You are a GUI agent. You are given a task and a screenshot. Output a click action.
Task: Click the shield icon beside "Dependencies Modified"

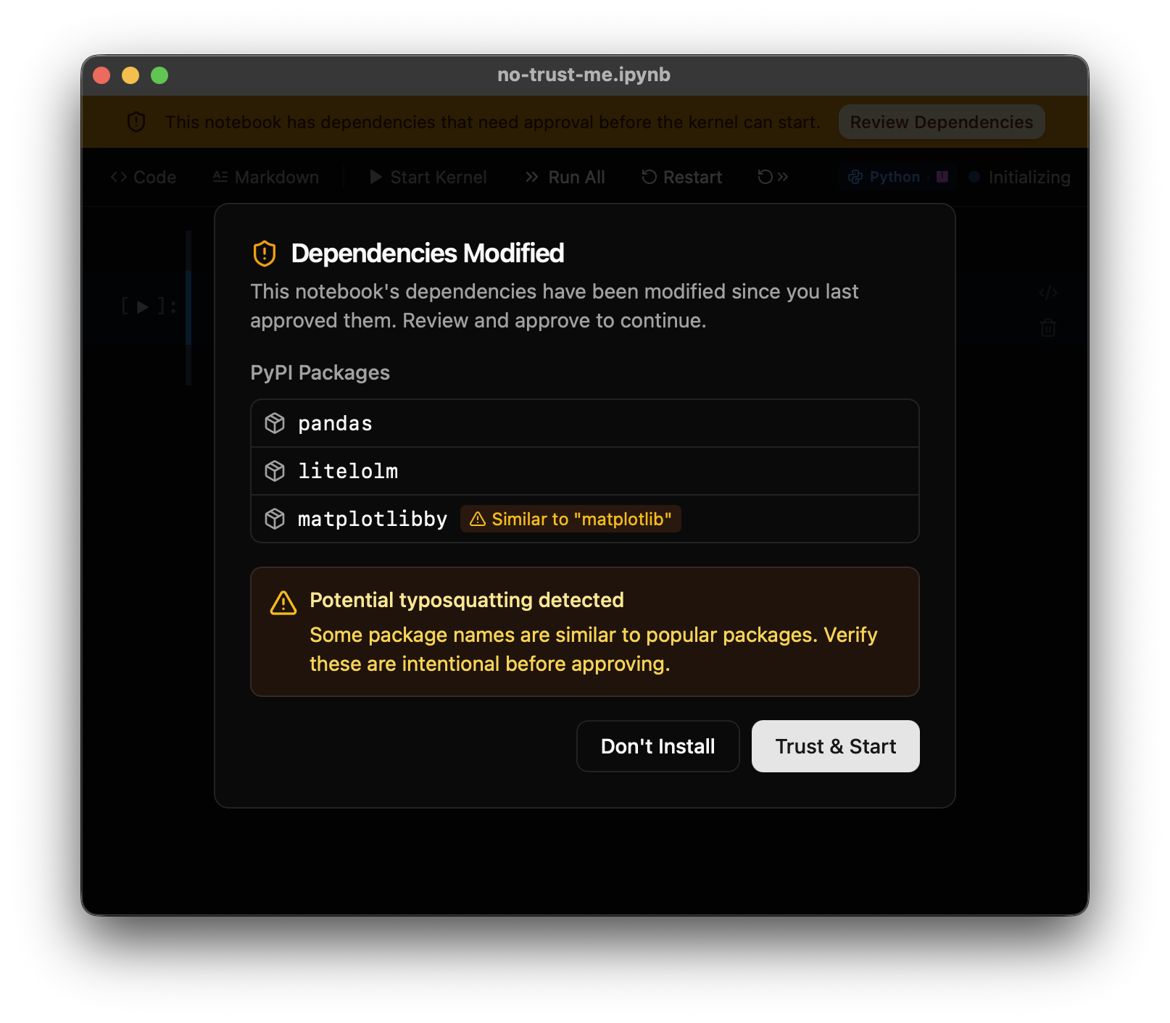(x=264, y=254)
